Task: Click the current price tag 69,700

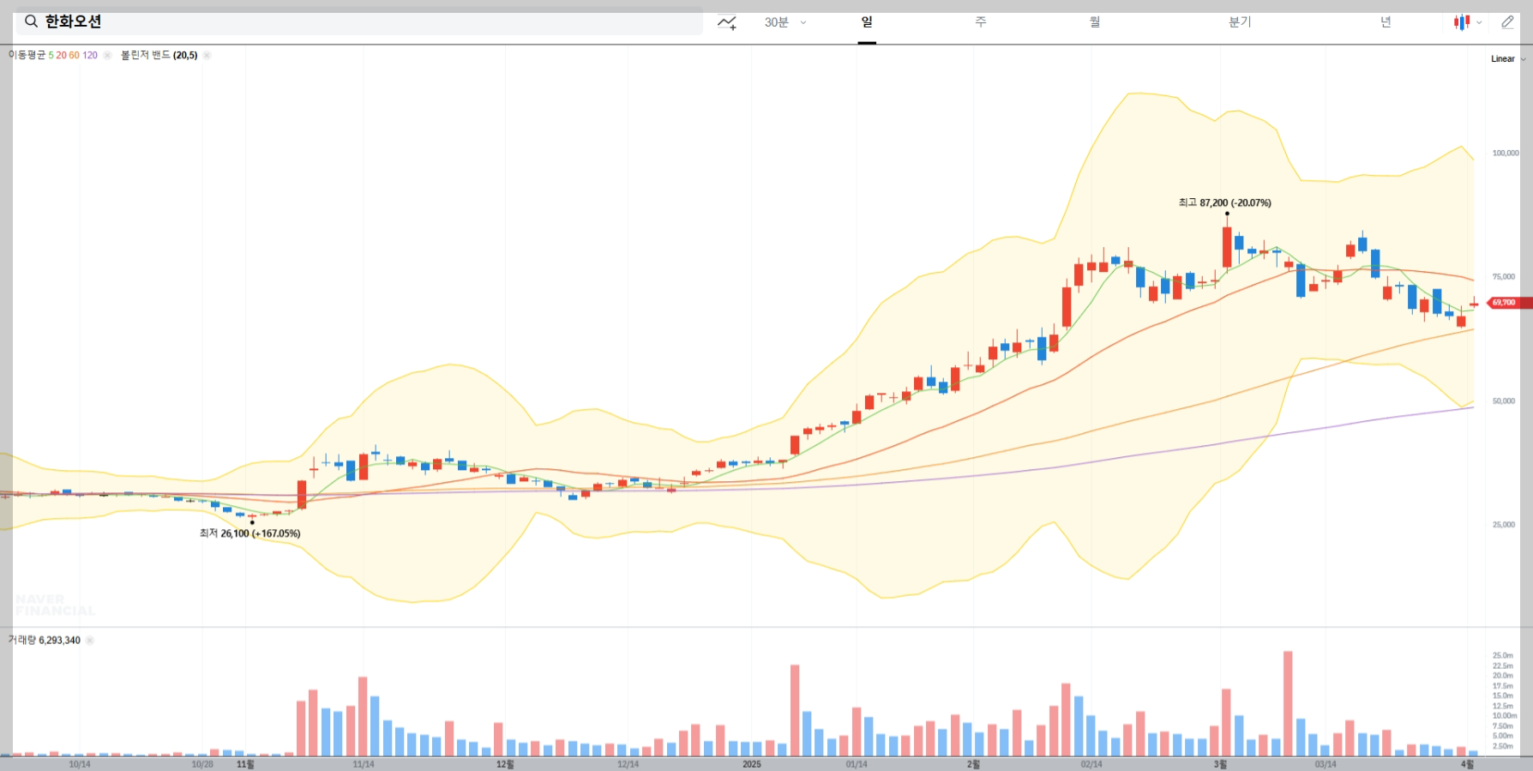Action: click(1507, 303)
